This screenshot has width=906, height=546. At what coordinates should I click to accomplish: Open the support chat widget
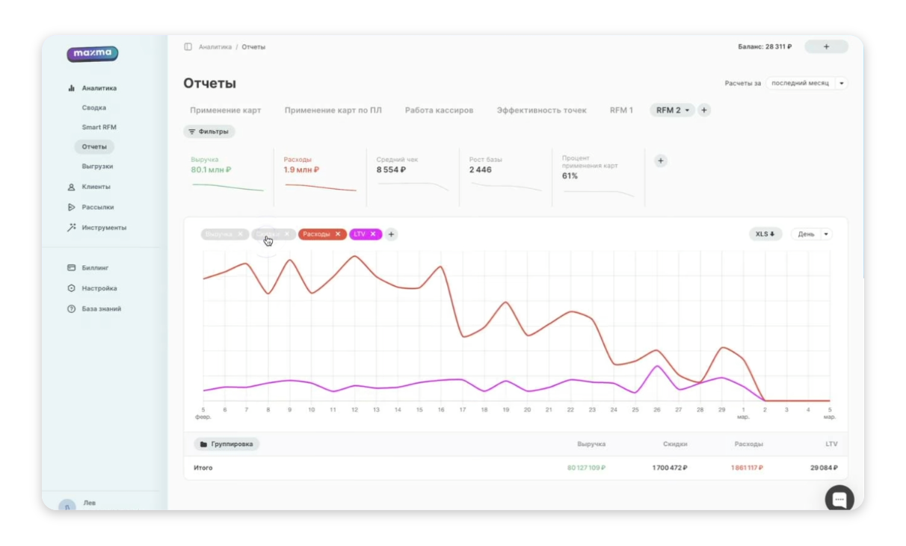click(839, 499)
